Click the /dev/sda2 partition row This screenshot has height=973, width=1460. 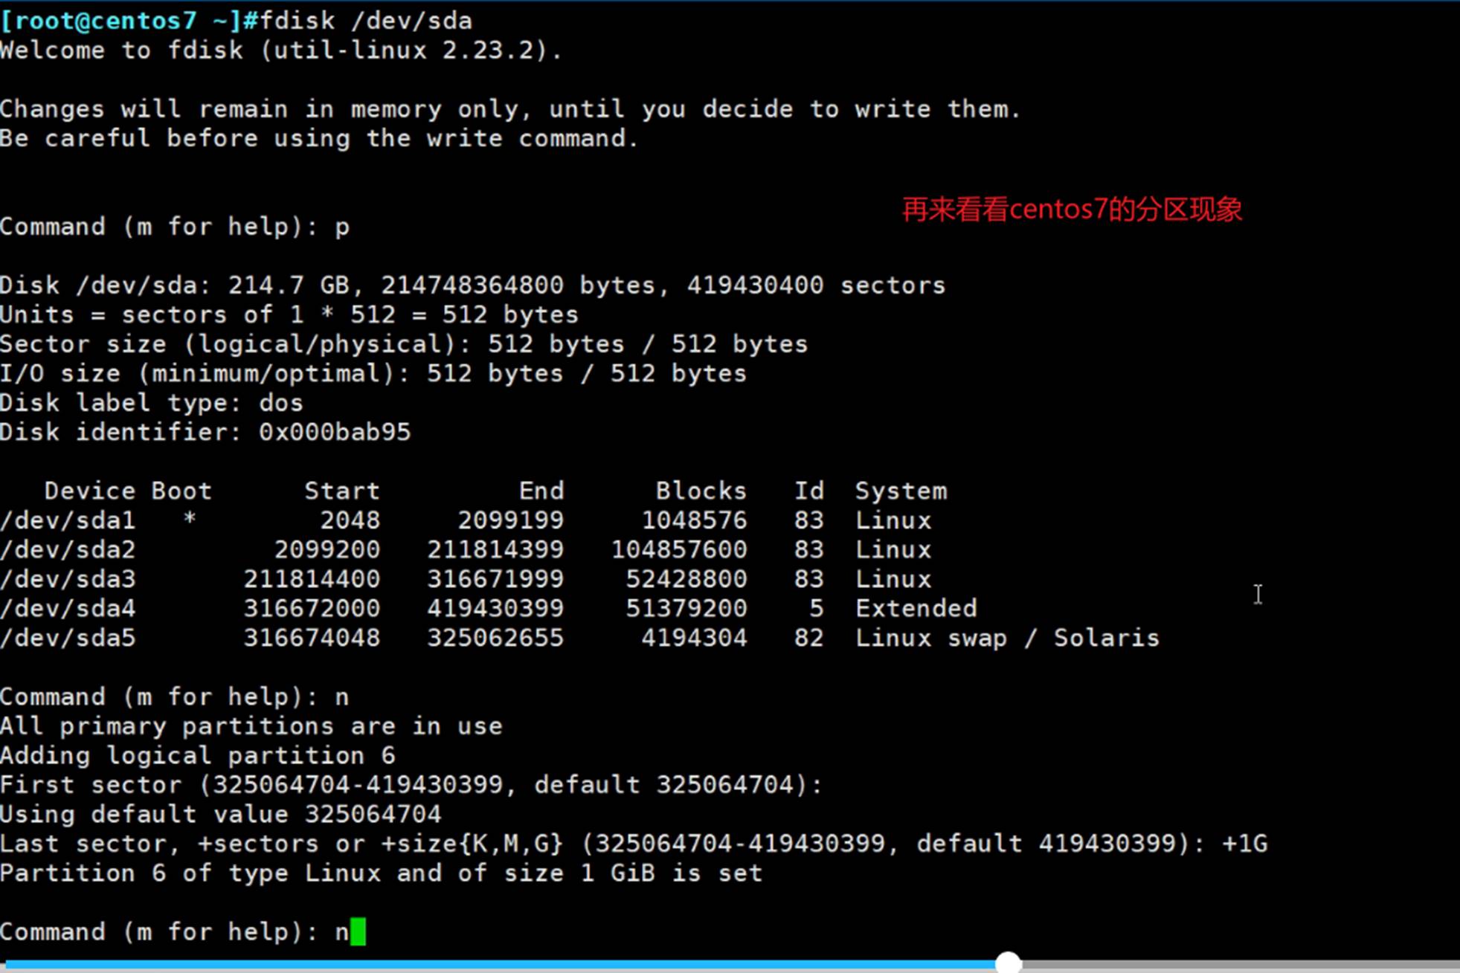pyautogui.click(x=68, y=550)
